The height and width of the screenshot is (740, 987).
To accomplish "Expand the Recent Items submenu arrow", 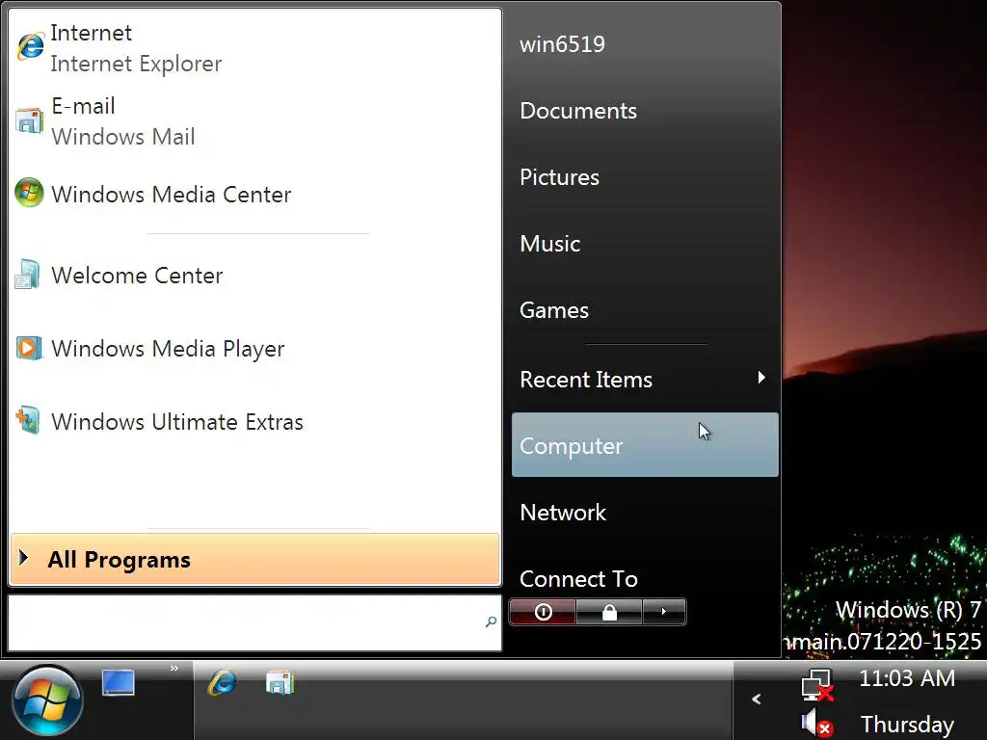I will (x=761, y=378).
